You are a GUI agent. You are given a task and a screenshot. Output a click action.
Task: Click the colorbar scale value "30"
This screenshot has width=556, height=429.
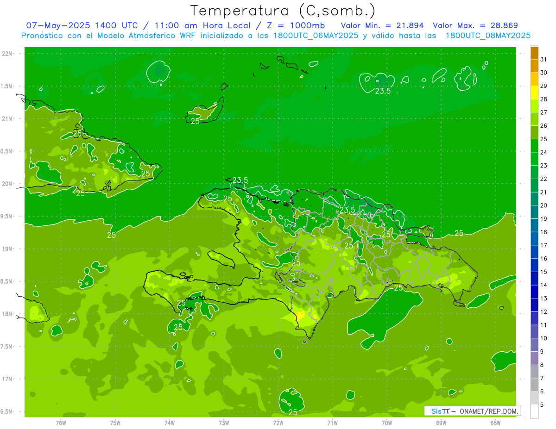click(x=544, y=72)
